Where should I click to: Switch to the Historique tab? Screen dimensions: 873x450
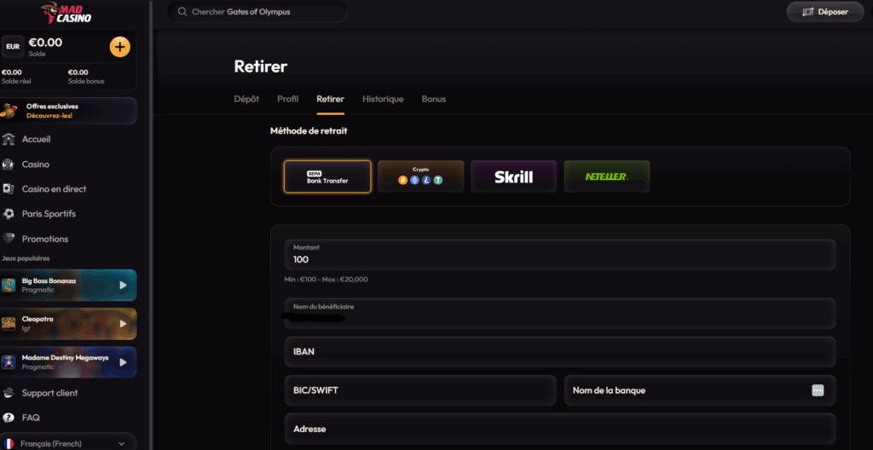(383, 99)
